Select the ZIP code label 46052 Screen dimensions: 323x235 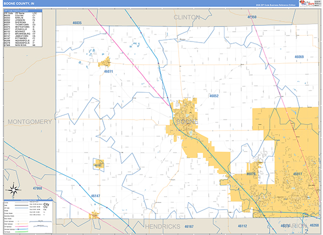pos(214,96)
